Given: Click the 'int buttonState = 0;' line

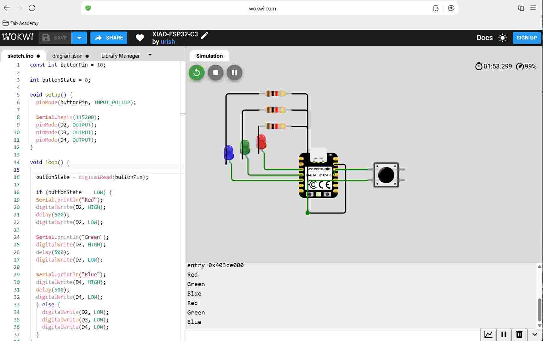Looking at the screenshot, I should (x=60, y=80).
